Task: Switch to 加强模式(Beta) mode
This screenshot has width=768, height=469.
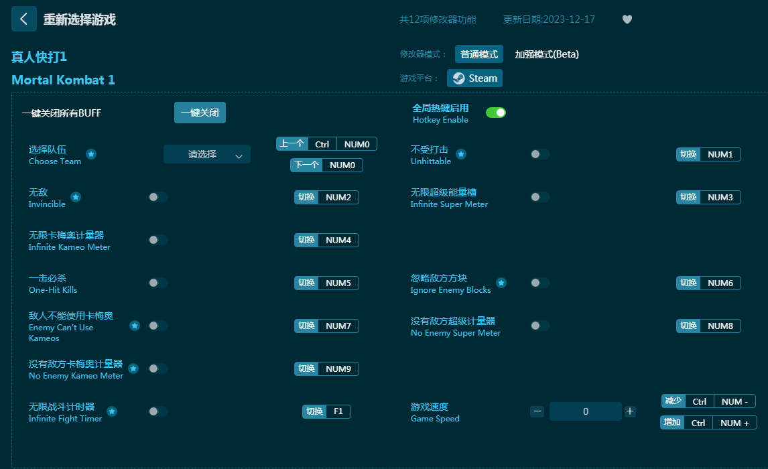Action: click(547, 54)
